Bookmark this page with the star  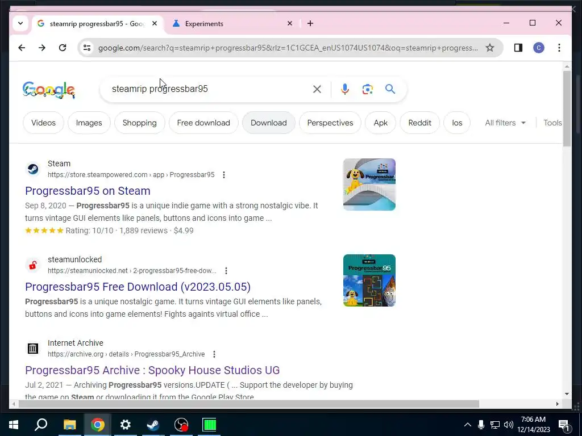[x=490, y=48]
